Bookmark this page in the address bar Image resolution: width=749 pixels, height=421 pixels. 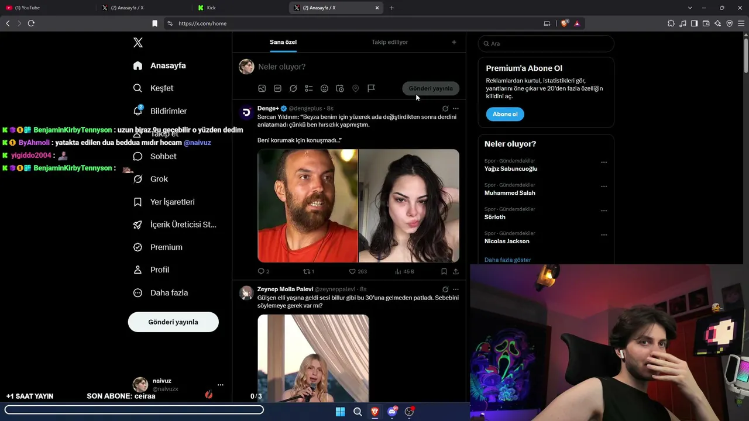coord(154,23)
